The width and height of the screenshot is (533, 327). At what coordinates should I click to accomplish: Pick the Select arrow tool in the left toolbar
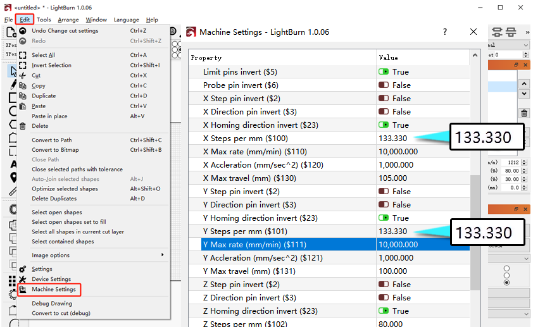[13, 71]
